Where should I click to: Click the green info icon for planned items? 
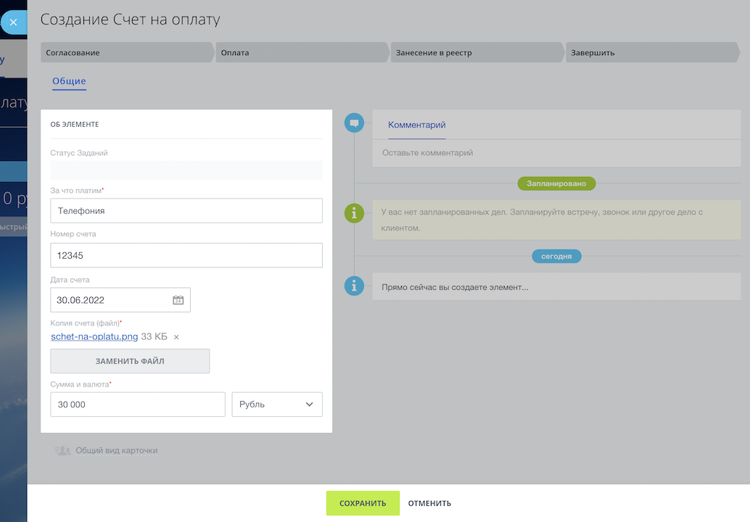[354, 213]
